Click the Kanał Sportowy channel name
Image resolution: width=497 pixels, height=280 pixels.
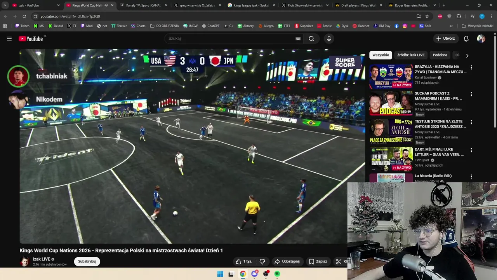click(x=426, y=77)
